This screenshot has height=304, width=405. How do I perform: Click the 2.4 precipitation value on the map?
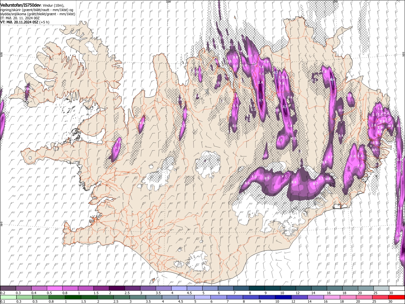pyautogui.click(x=261, y=83)
